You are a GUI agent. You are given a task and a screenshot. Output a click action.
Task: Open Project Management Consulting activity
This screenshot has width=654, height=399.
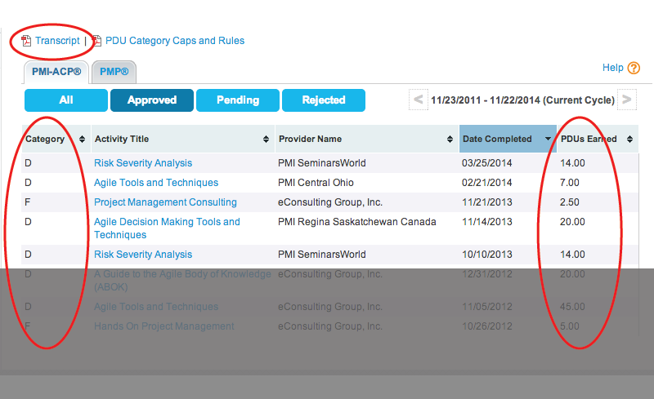(x=165, y=202)
